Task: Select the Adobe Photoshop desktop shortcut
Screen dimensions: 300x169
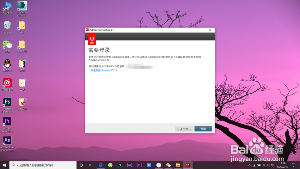Action: click(7, 105)
